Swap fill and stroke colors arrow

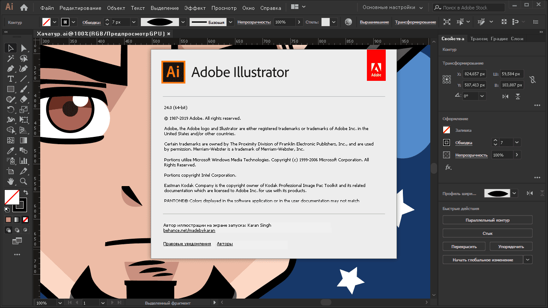[26, 192]
